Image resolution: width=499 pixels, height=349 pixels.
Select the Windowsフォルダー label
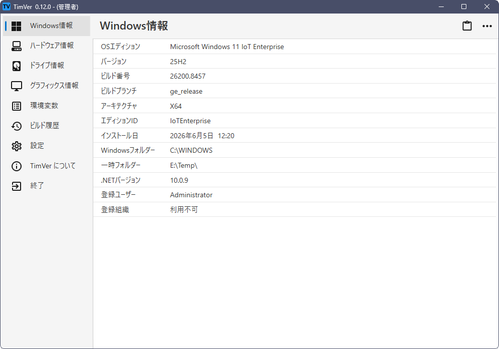pos(128,150)
